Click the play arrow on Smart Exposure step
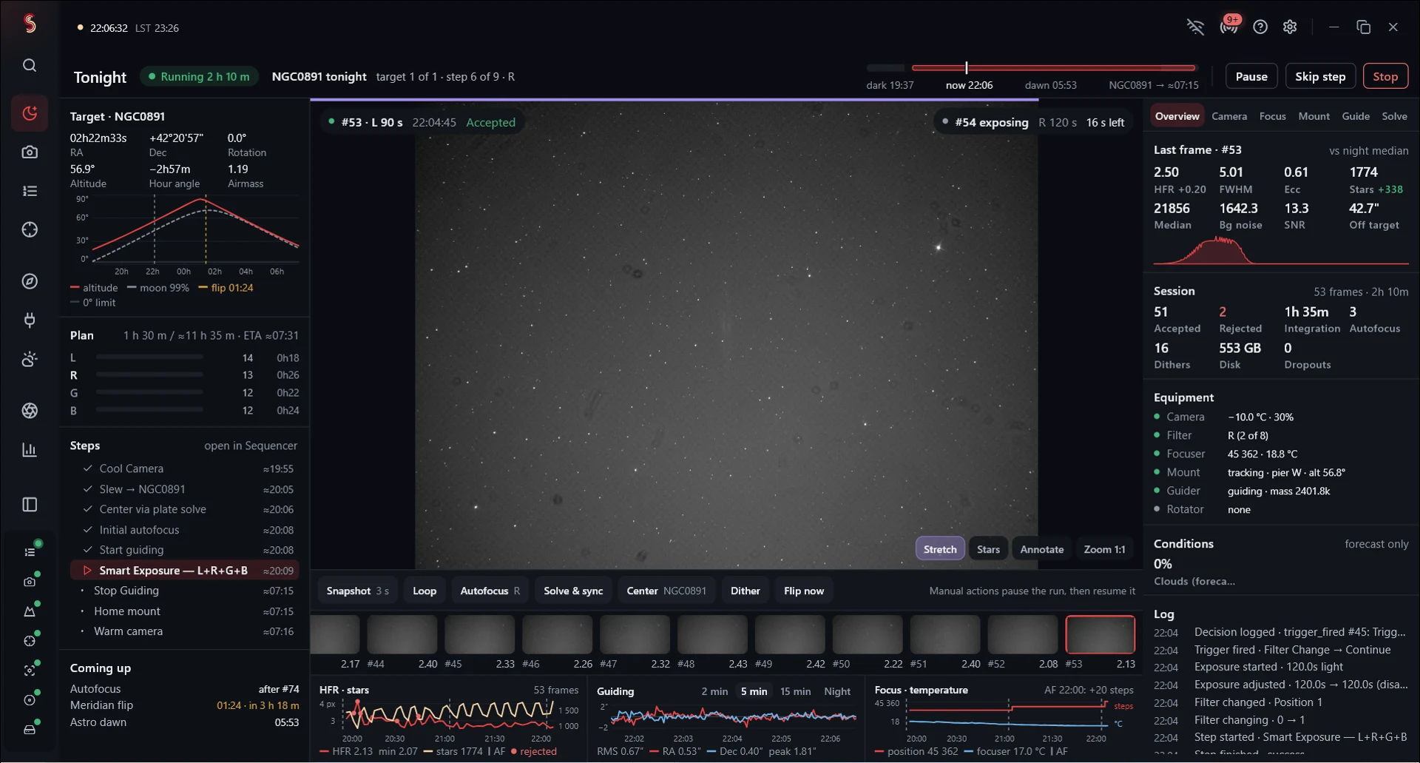This screenshot has width=1420, height=763. pos(87,571)
